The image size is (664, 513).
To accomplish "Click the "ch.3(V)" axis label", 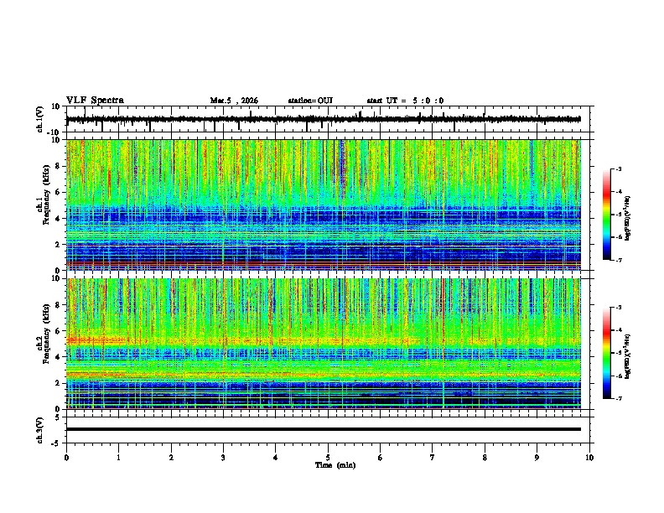I will (40, 430).
